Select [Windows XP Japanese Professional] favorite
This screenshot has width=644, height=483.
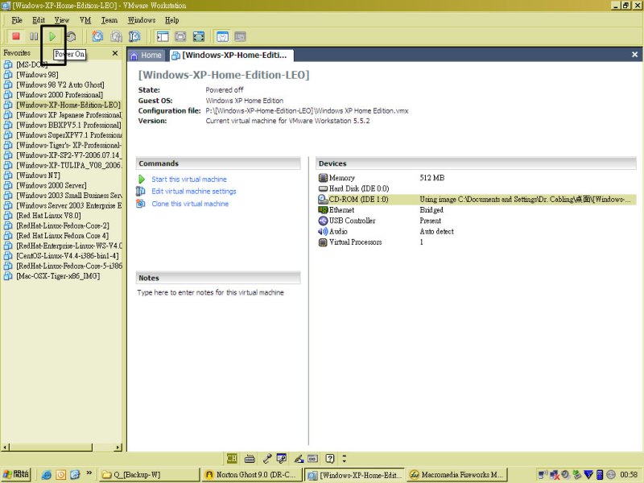tap(69, 115)
